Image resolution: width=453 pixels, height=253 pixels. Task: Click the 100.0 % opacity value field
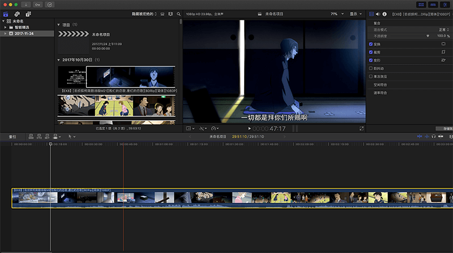443,36
